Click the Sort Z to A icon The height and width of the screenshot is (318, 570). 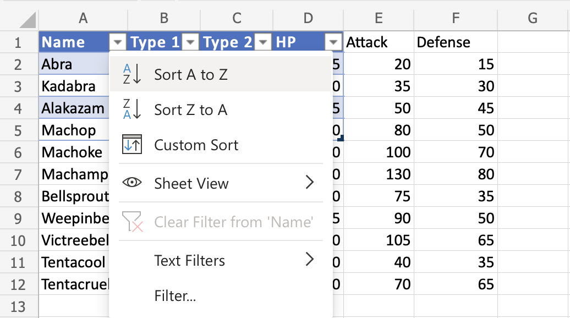(132, 109)
